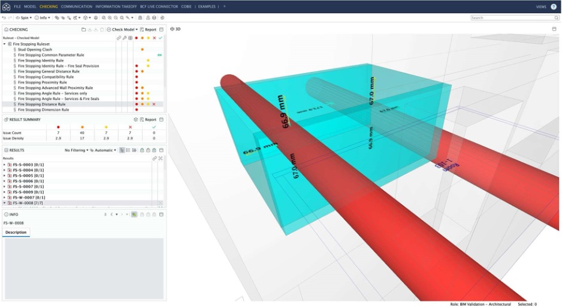Open ruleset folder icon in Checking panel
Viewport: 562px width, 308px height.
pyautogui.click(x=83, y=29)
